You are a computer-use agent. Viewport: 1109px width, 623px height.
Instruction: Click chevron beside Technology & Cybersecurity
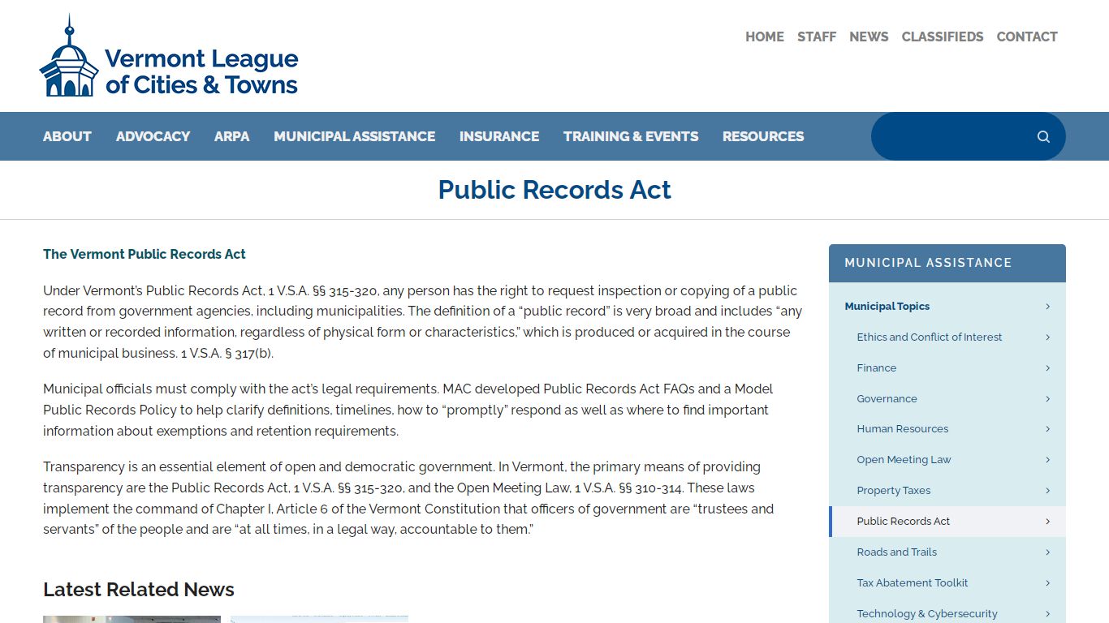(x=1047, y=614)
